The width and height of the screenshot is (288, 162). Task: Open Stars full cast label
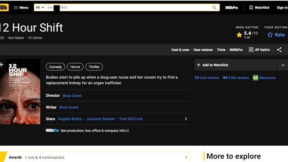coord(50,119)
